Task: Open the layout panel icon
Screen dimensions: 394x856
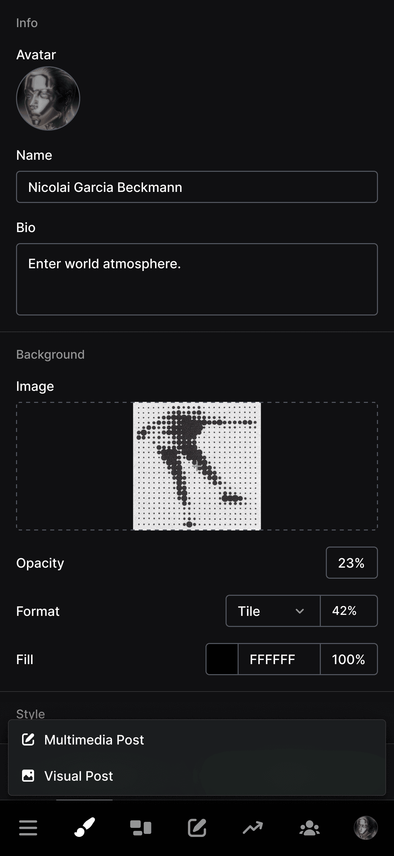Action: (x=141, y=828)
